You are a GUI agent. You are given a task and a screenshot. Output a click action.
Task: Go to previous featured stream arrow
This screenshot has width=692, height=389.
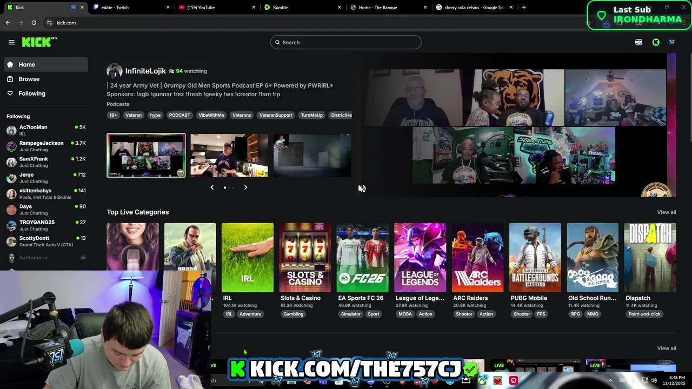pos(212,187)
